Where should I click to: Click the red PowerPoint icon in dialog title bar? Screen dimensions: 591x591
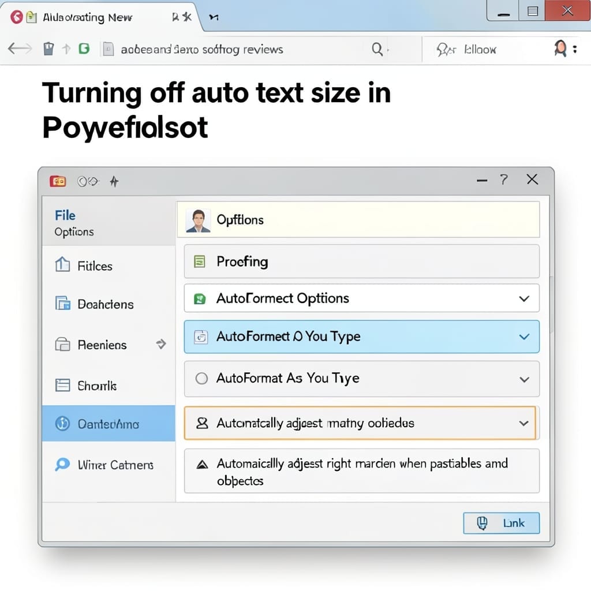[x=58, y=181]
